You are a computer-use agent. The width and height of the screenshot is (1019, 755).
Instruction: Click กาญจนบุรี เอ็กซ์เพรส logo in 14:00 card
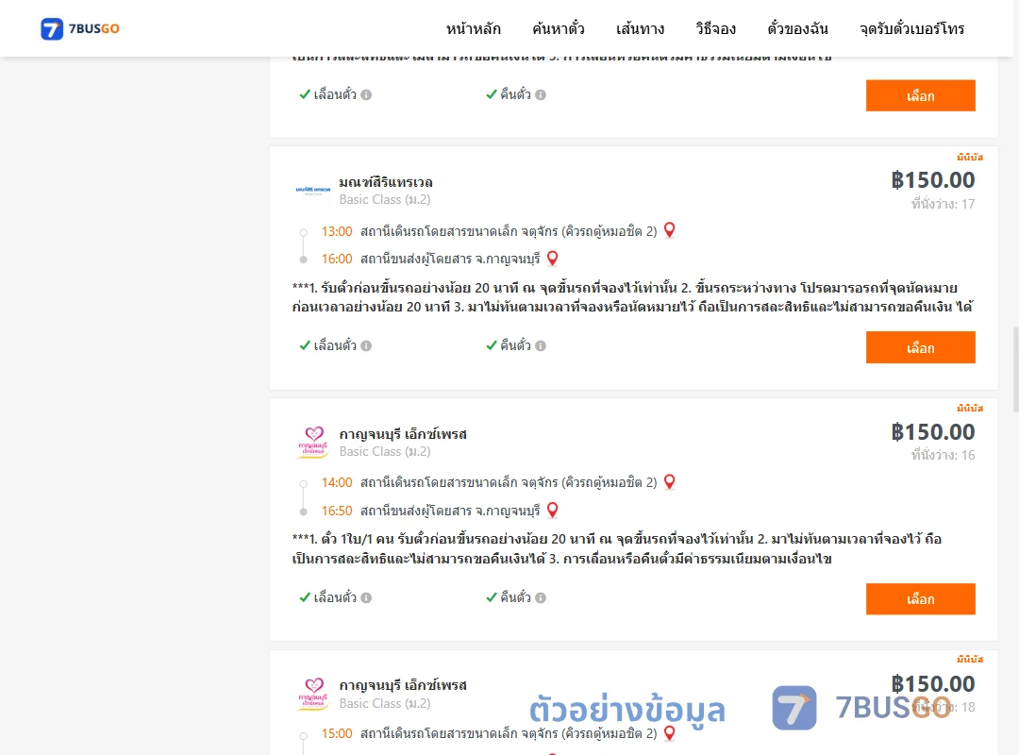click(313, 443)
